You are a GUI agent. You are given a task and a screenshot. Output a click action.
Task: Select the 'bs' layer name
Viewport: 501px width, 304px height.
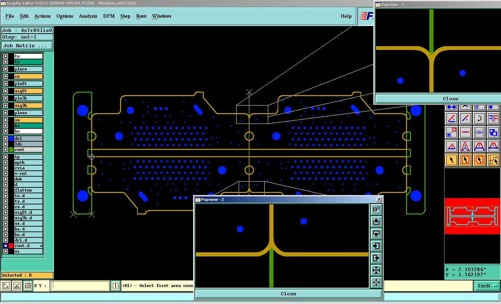(x=28, y=126)
